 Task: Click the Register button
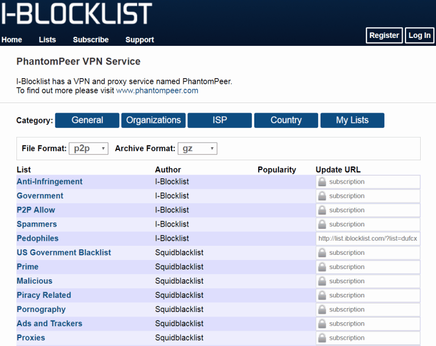[384, 35]
